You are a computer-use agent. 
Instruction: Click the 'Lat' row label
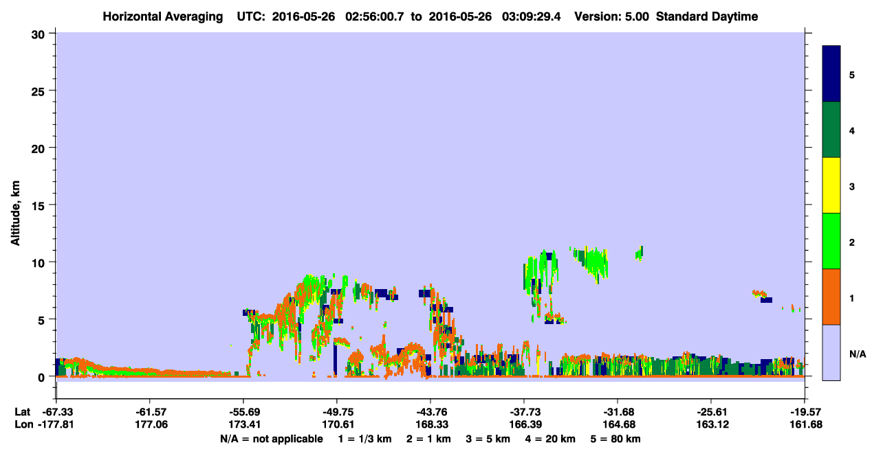coord(22,412)
